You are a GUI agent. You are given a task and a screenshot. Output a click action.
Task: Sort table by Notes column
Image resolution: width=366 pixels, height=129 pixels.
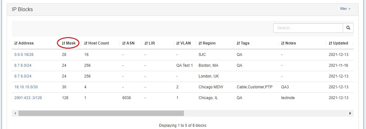coord(288,43)
